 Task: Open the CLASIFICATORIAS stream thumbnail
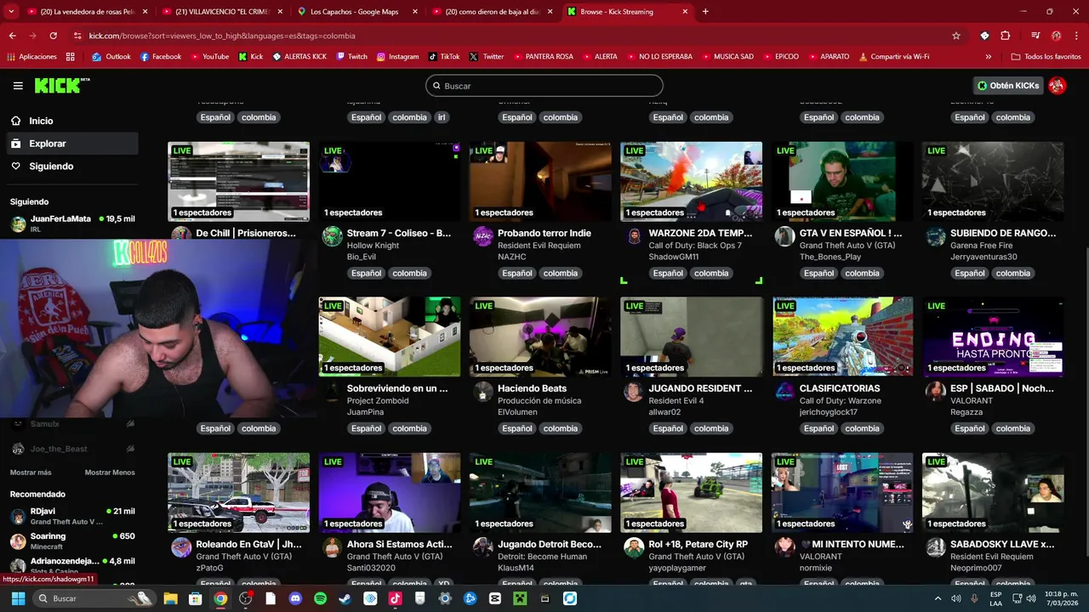842,337
